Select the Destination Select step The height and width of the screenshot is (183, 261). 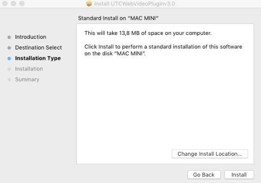(38, 48)
